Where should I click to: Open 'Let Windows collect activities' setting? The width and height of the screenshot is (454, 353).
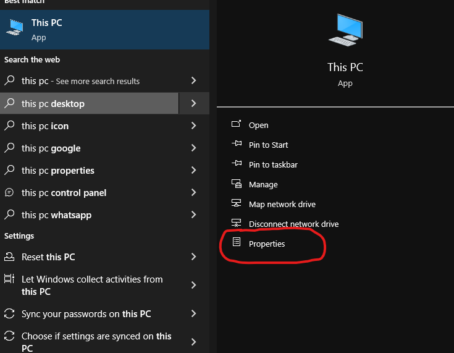click(92, 285)
